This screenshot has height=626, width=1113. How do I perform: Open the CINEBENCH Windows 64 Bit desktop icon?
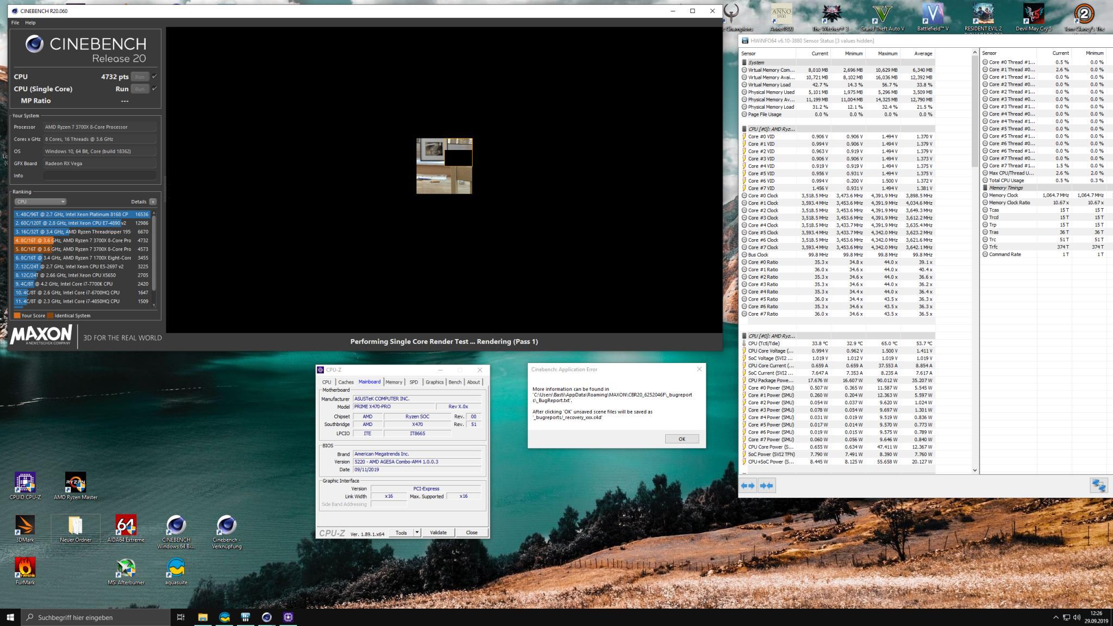[176, 532]
